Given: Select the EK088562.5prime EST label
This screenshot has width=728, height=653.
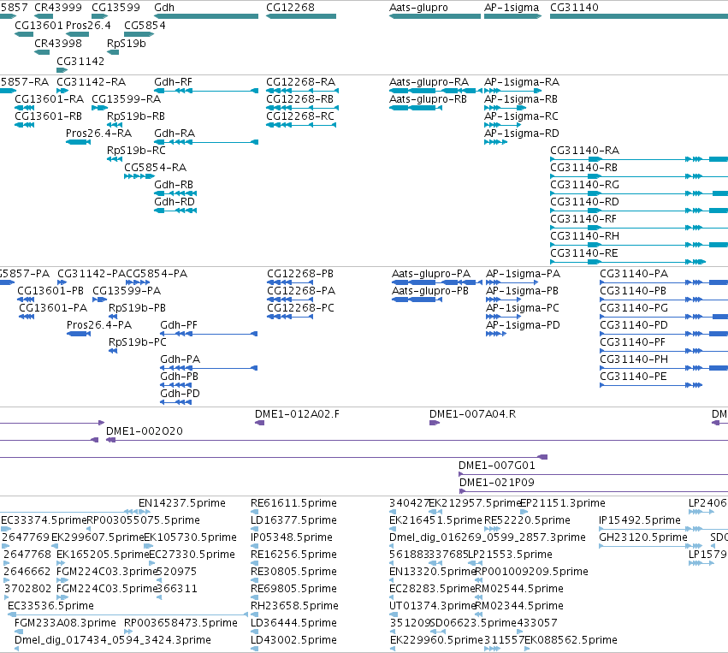Looking at the screenshot, I should (x=571, y=640).
